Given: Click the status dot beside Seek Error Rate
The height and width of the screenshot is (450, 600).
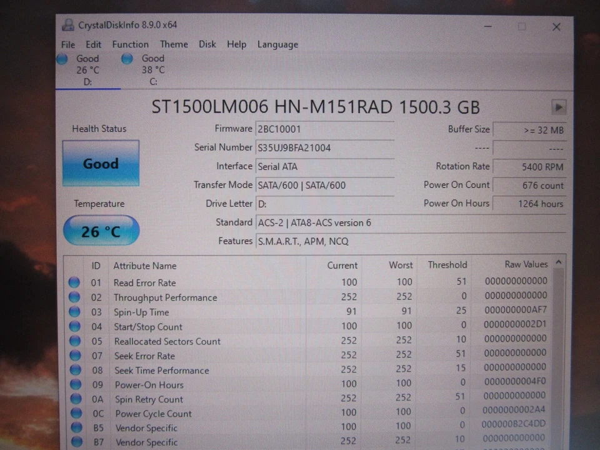Looking at the screenshot, I should 75,356.
